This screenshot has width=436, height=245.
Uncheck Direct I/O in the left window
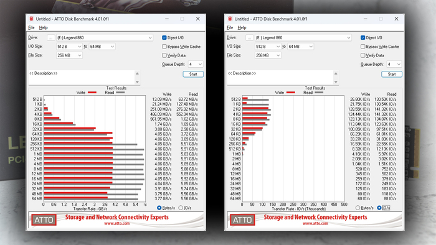coord(164,37)
